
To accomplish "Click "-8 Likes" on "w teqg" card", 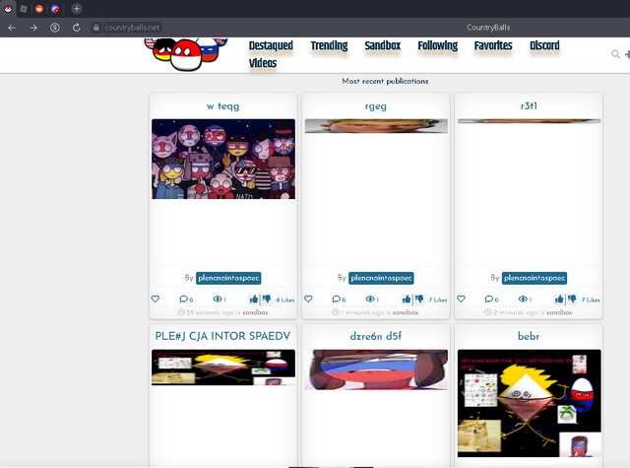I will [284, 300].
